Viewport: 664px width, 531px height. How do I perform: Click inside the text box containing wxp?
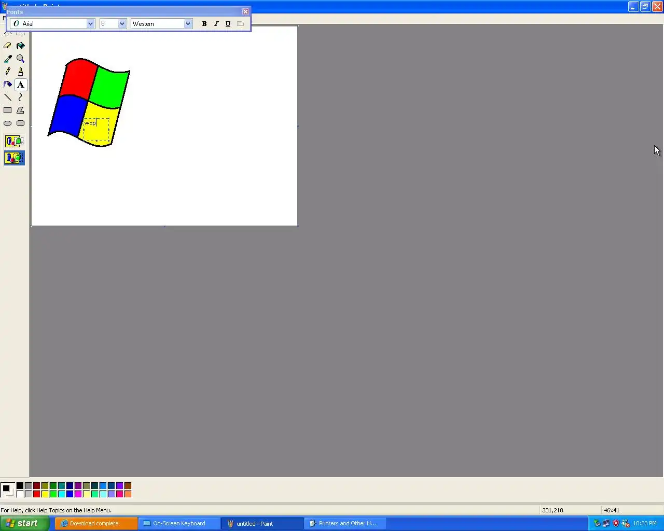[96, 130]
